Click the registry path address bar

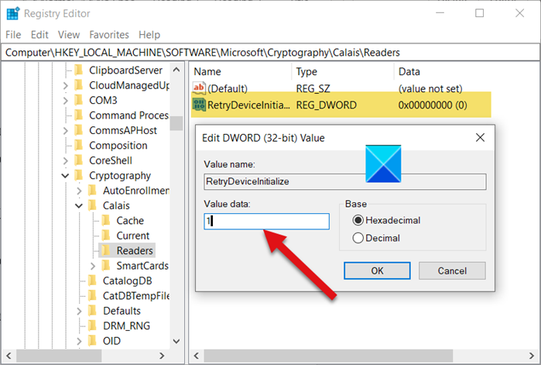coord(270,53)
